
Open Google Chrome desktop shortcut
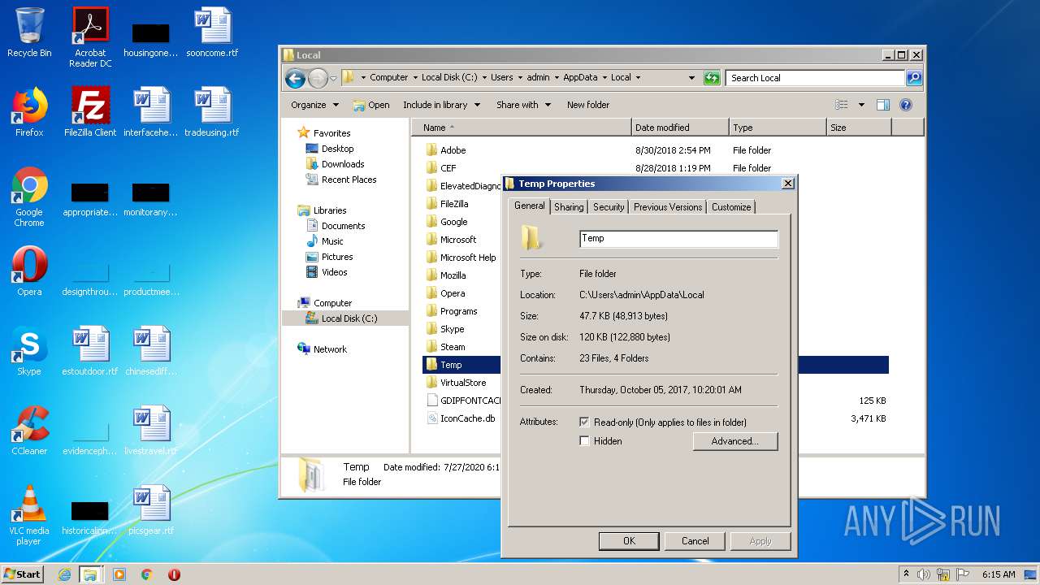pyautogui.click(x=29, y=197)
